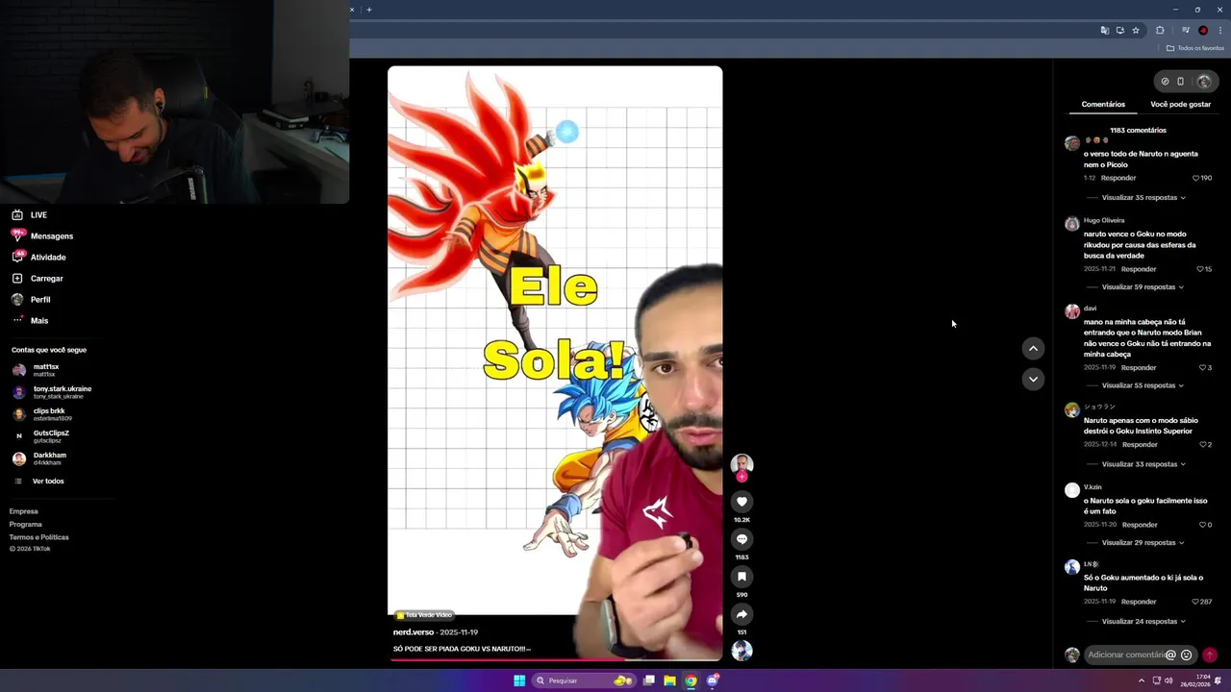Insert a mention with the @ icon
Viewport: 1231px width, 692px height.
pyautogui.click(x=1170, y=655)
